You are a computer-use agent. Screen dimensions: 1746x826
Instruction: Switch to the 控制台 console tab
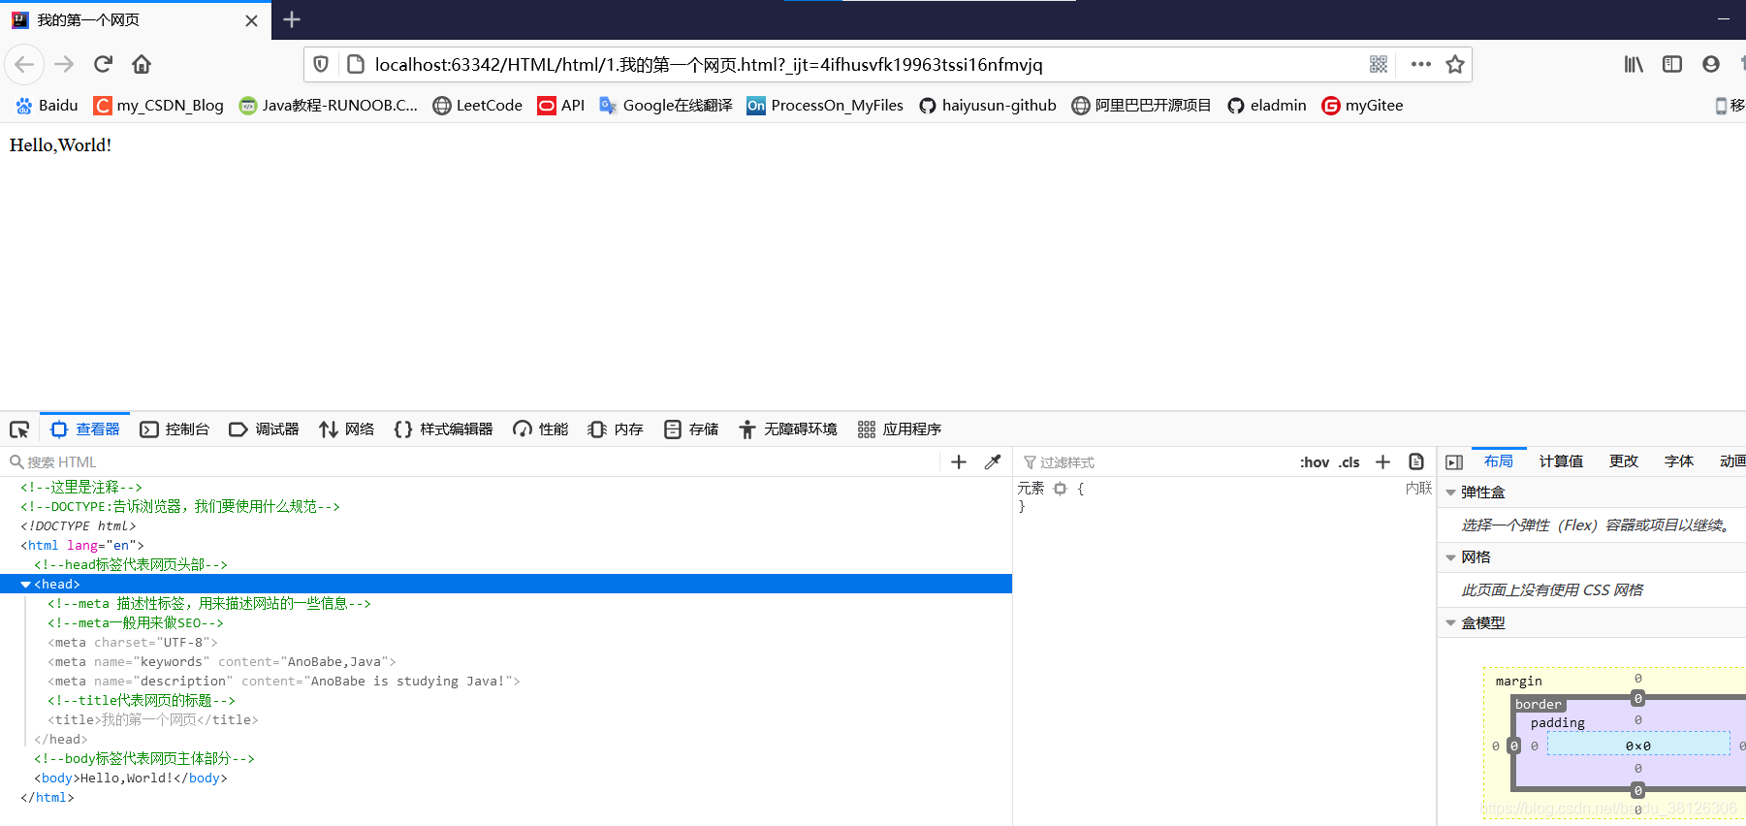coord(175,429)
